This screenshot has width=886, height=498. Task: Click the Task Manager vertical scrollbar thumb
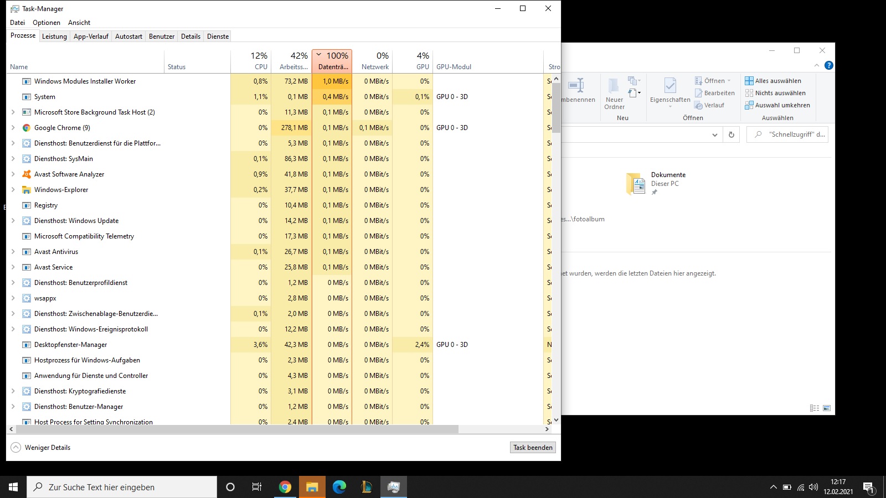[556, 108]
